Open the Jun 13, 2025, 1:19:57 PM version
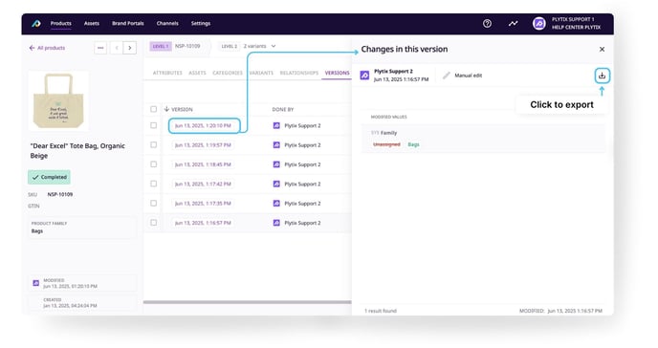Viewport: 658px width, 348px height. pyautogui.click(x=203, y=145)
